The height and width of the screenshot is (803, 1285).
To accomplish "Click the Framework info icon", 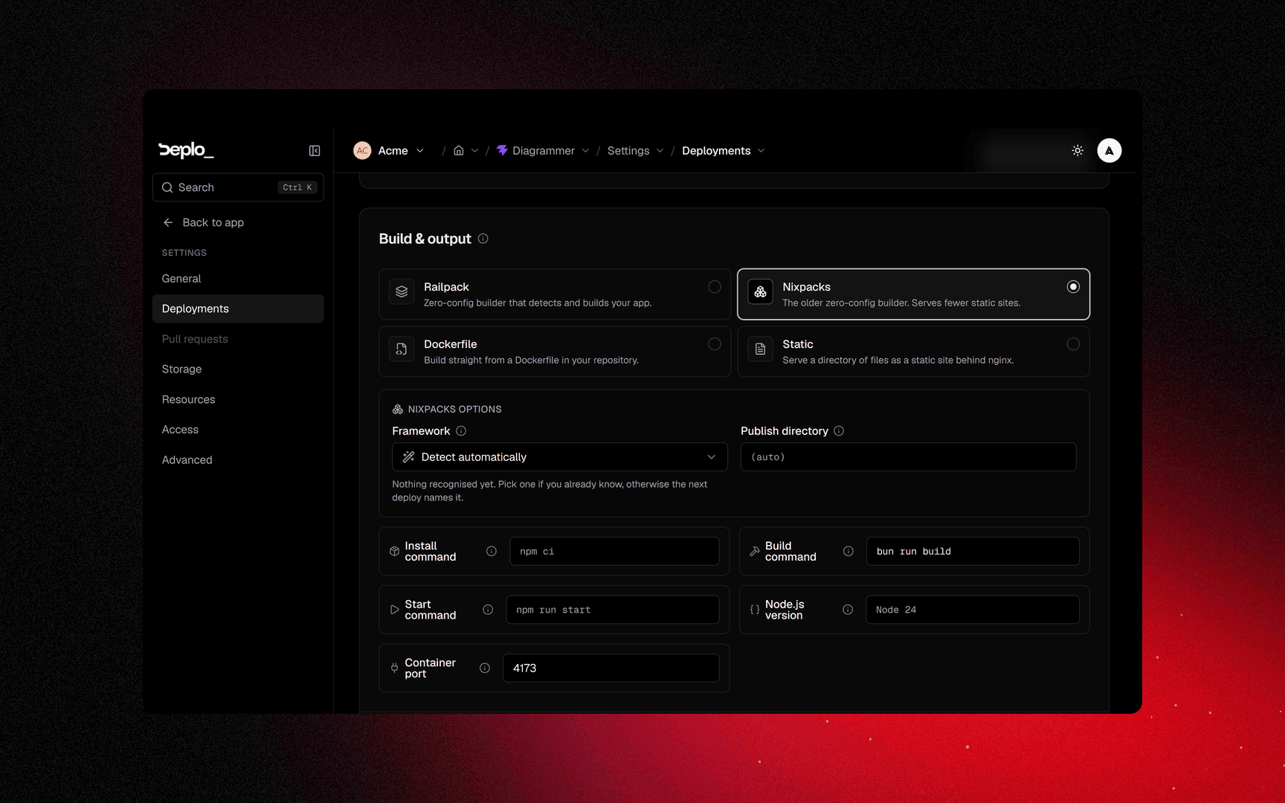I will 461,431.
